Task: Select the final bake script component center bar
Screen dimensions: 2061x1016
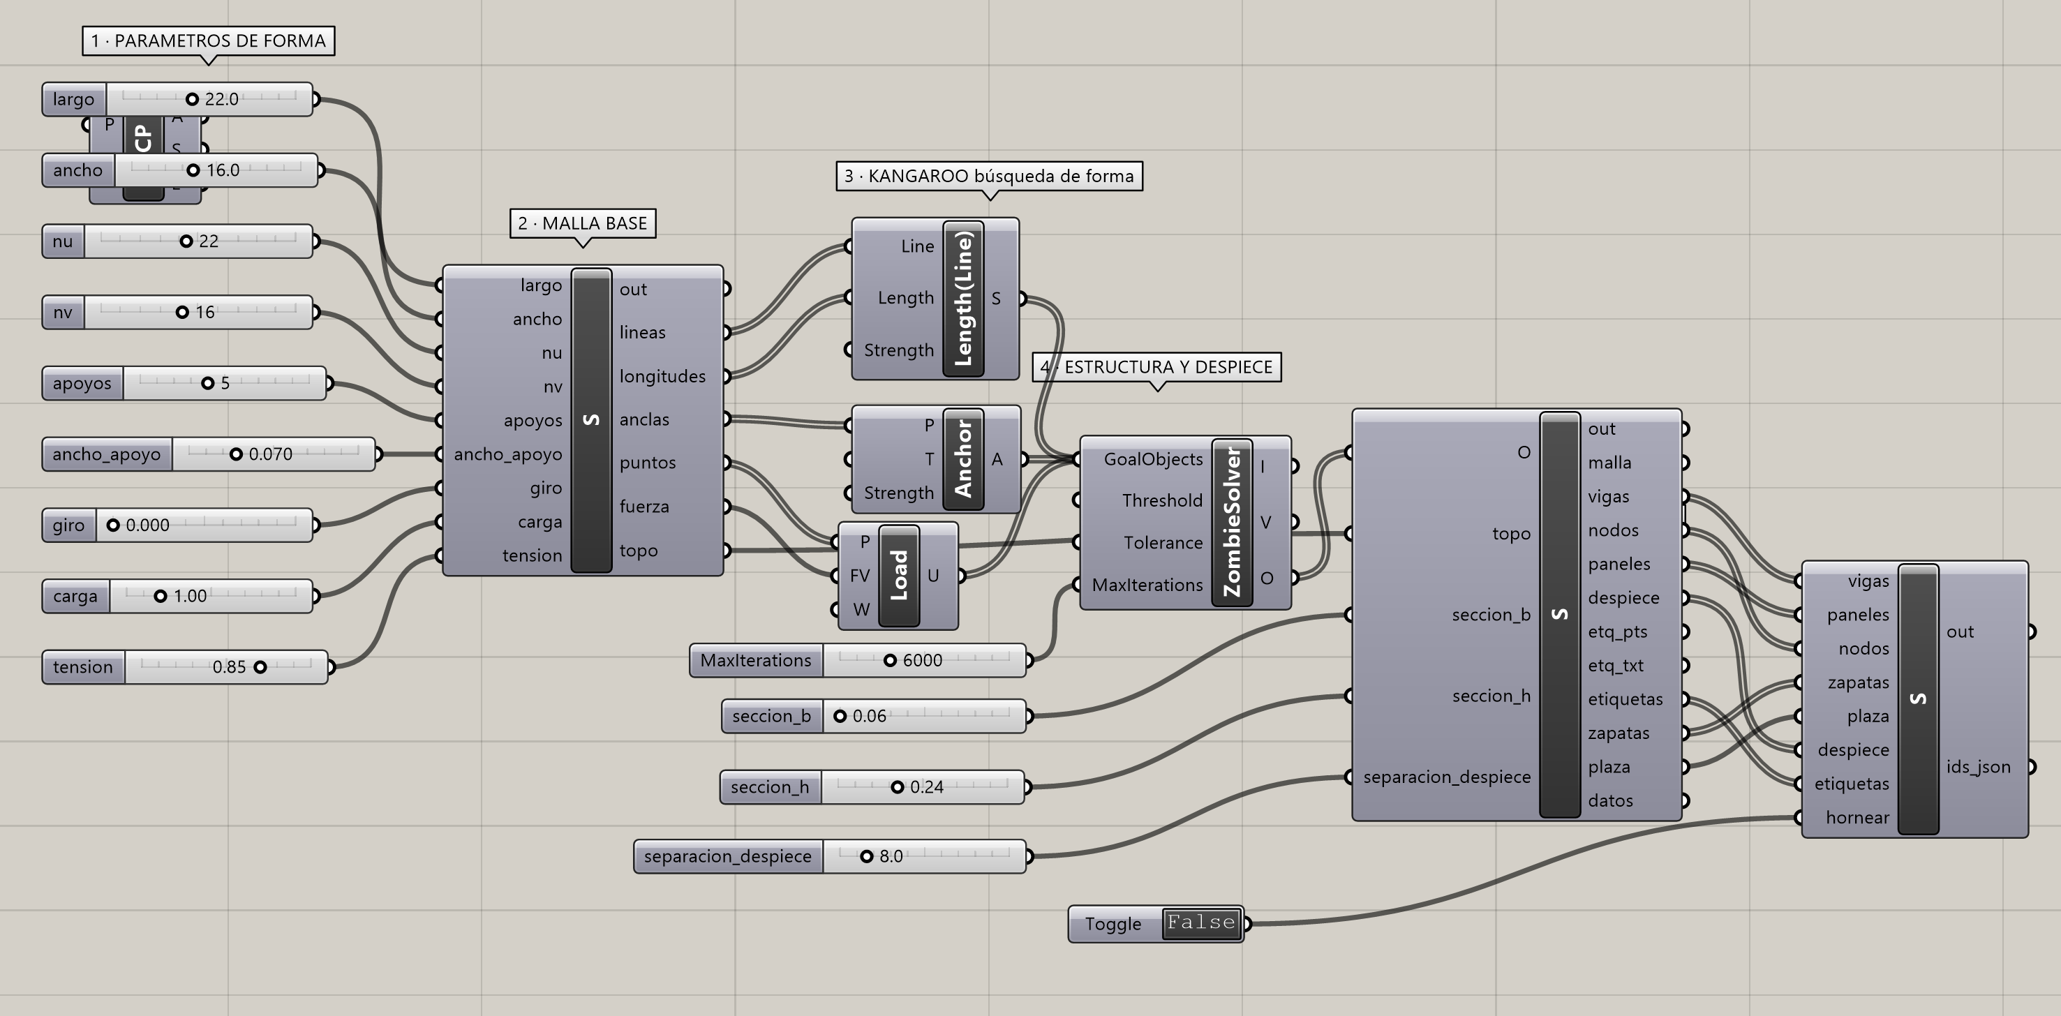Action: [1919, 699]
